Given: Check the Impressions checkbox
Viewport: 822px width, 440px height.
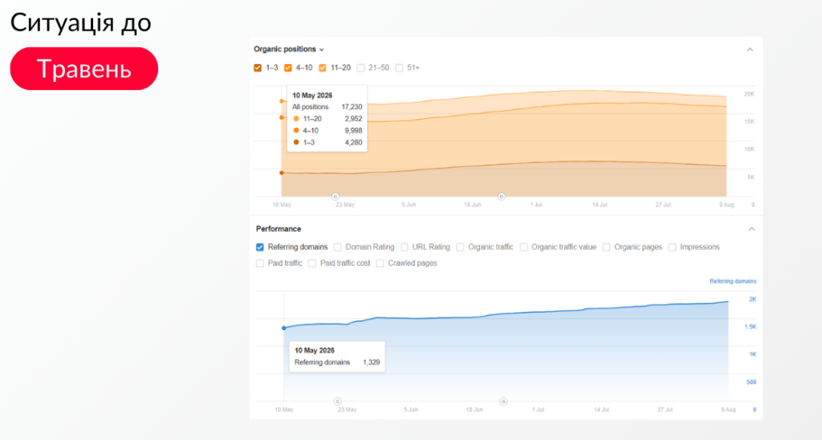Looking at the screenshot, I should [672, 247].
